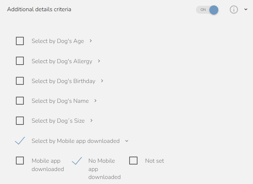Expand the Dog's Name chevron
The height and width of the screenshot is (184, 253).
95,101
